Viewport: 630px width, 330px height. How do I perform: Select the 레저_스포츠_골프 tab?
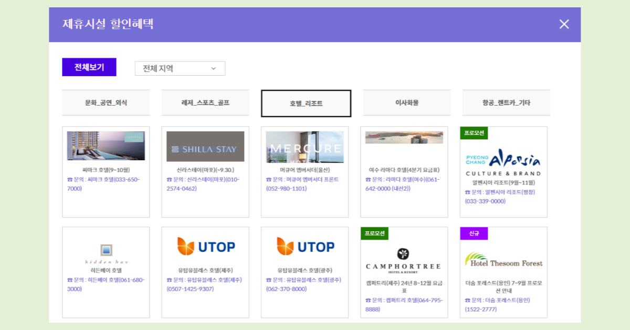pyautogui.click(x=205, y=103)
